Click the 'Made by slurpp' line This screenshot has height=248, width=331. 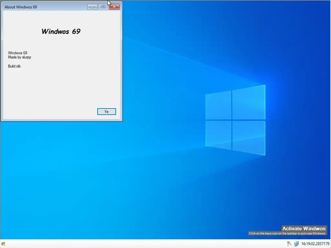pyautogui.click(x=20, y=57)
